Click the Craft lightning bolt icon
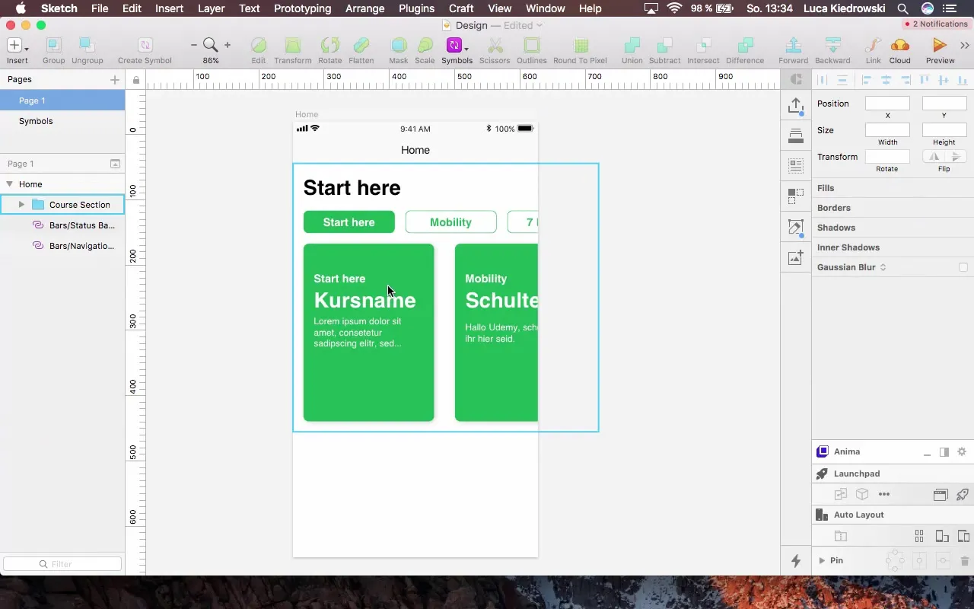The image size is (974, 609). pyautogui.click(x=796, y=561)
